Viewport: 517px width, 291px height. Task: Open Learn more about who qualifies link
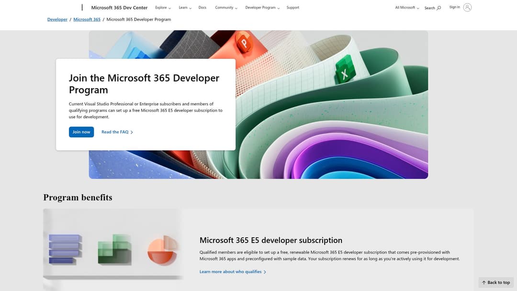tap(230, 272)
